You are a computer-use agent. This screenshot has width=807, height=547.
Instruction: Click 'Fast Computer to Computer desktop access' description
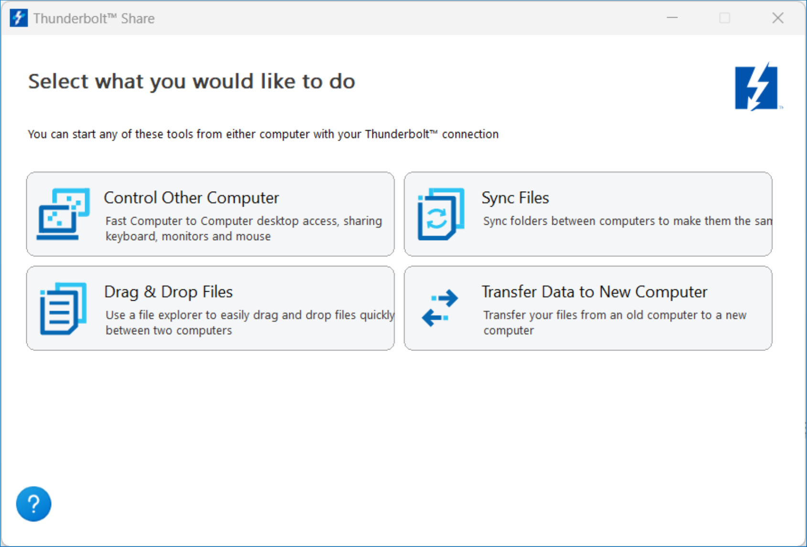point(244,229)
